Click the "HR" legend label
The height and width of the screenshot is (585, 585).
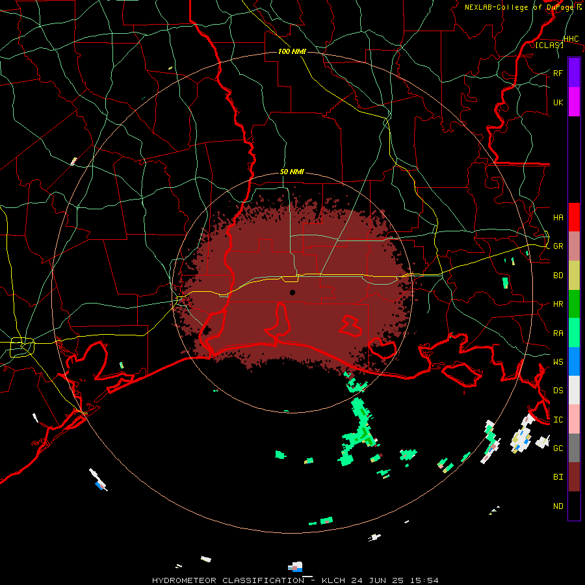click(558, 304)
